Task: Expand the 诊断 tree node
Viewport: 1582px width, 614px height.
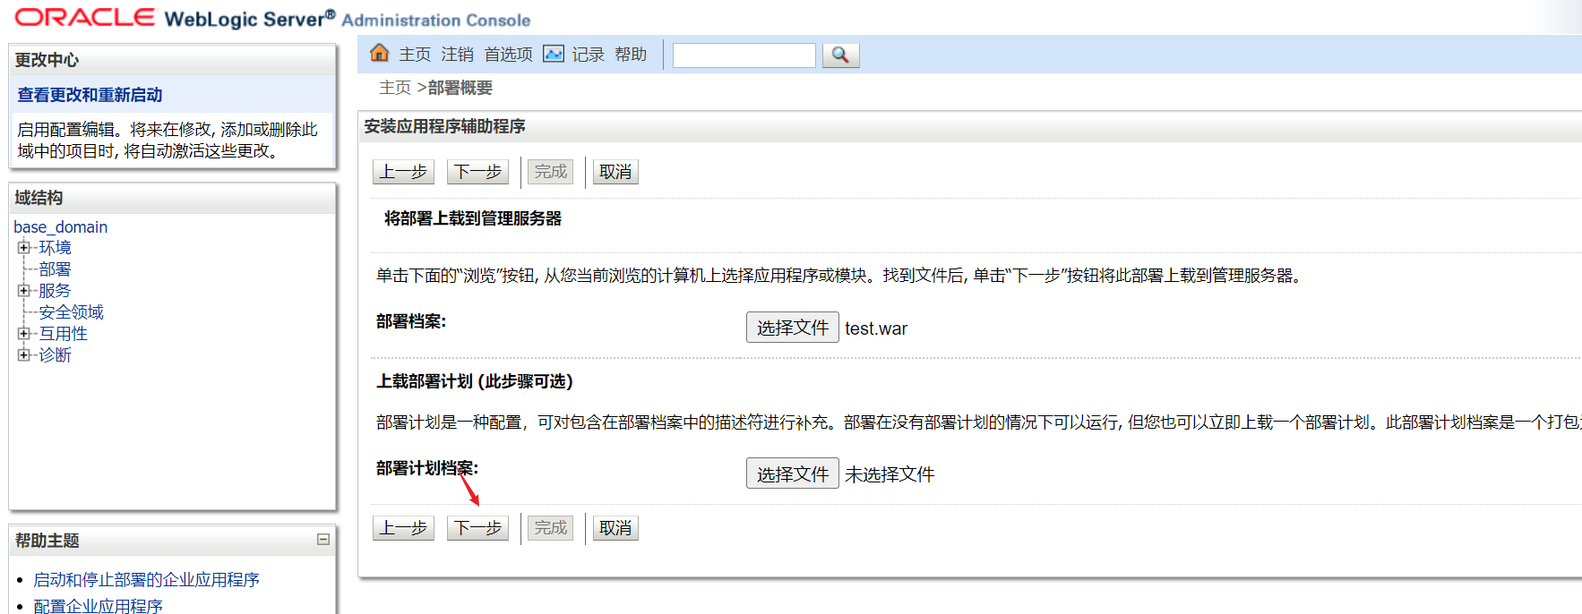Action: [x=23, y=355]
